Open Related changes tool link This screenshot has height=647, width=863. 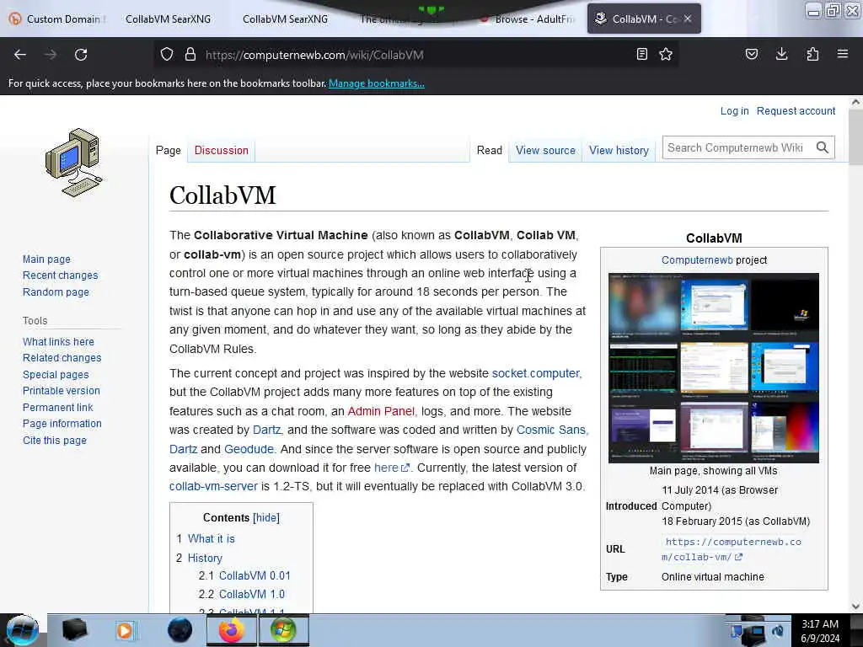coord(62,357)
